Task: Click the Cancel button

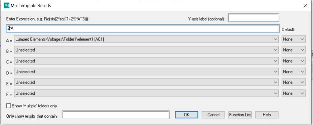Action: [x=213, y=115]
